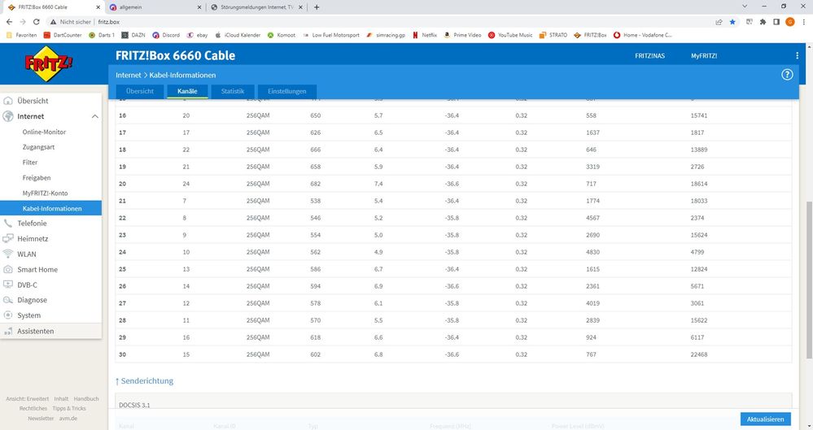The image size is (813, 430).
Task: Switch to the Übersicht tab
Action: [x=139, y=91]
